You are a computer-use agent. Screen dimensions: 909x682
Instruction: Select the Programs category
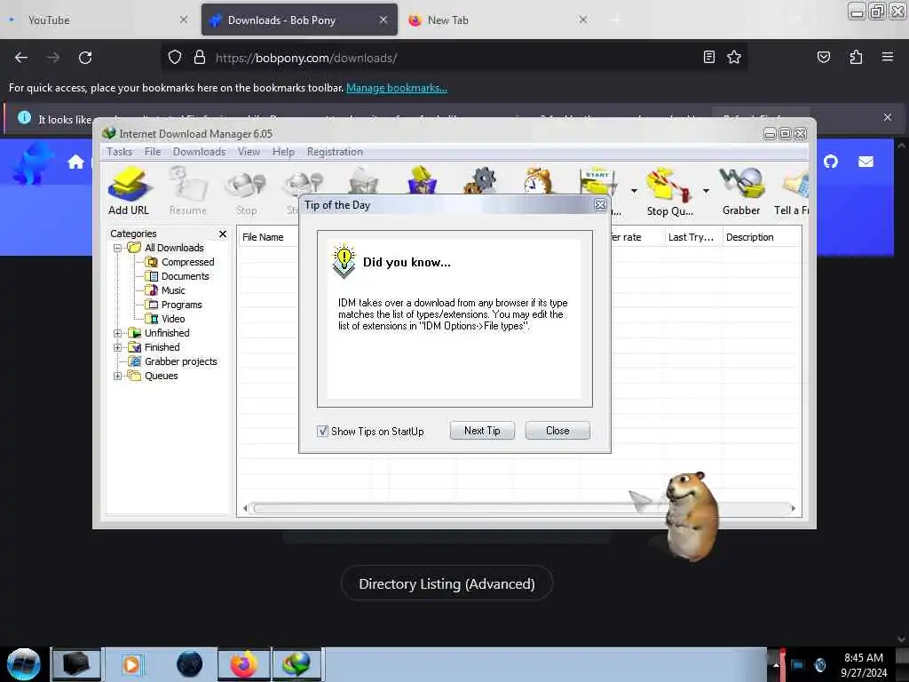tap(181, 305)
